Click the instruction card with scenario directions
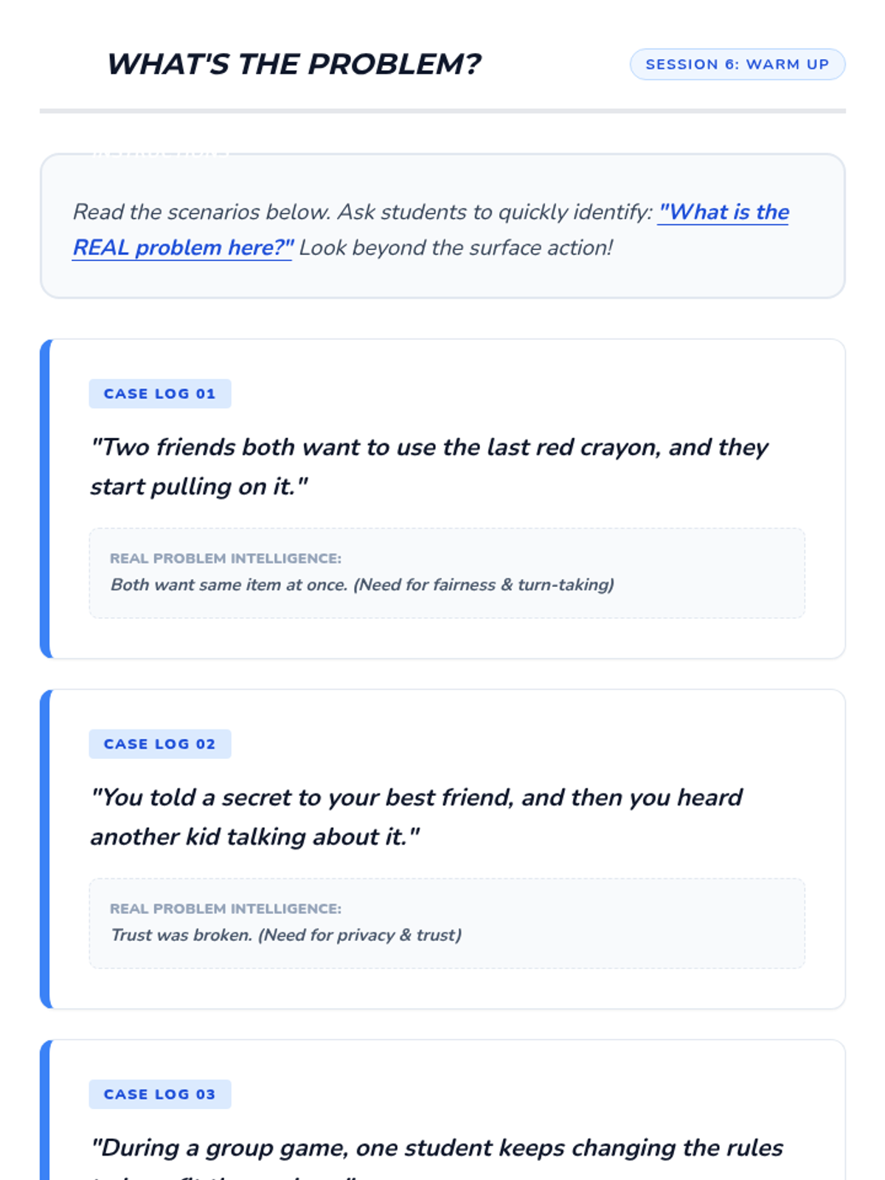The height and width of the screenshot is (1180, 885). pyautogui.click(x=442, y=226)
